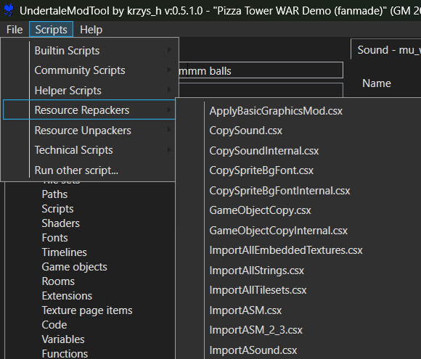Run CopySpriteBgFontInternal.csx script
The image size is (421, 359).
coord(279,191)
